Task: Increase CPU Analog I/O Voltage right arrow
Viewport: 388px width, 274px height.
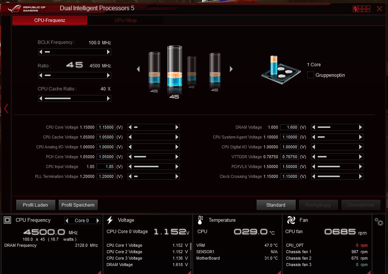Action: pyautogui.click(x=177, y=147)
